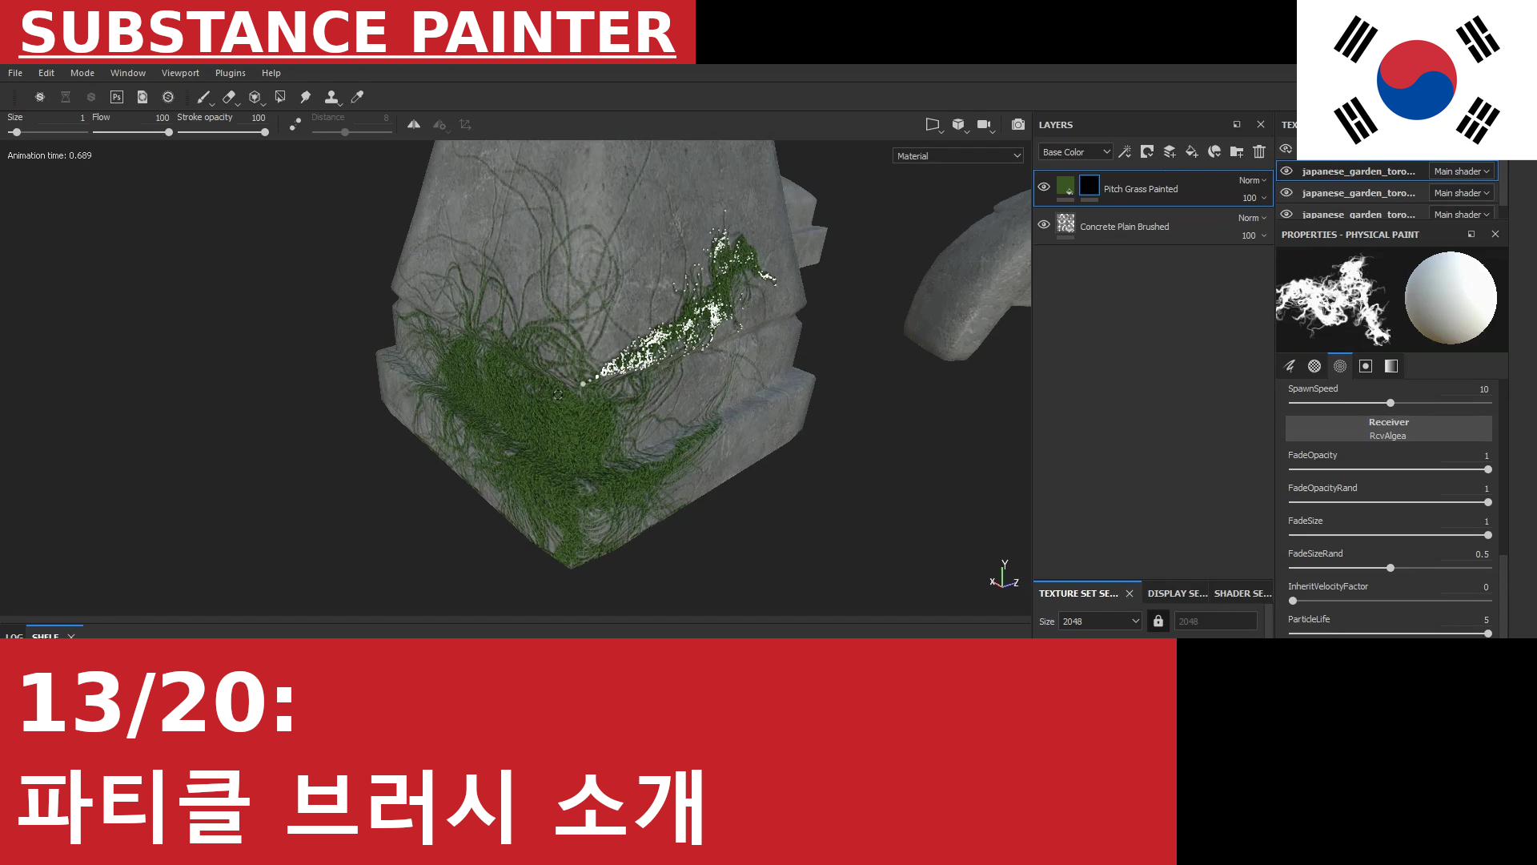Image resolution: width=1537 pixels, height=865 pixels.
Task: Toggle the texture size lock icon
Action: [x=1158, y=621]
